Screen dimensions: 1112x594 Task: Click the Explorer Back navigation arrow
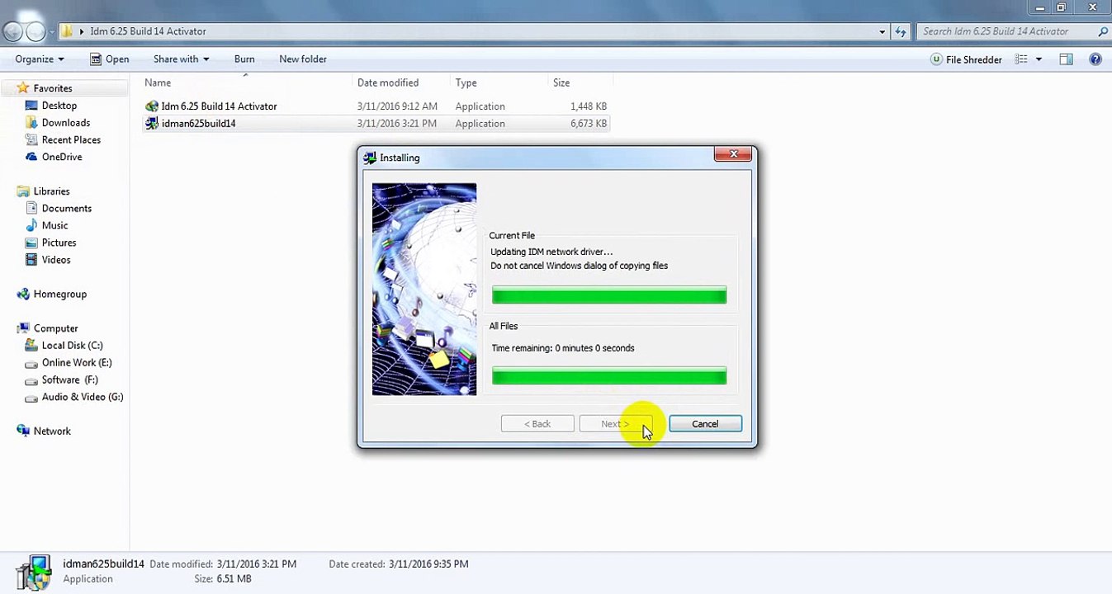coord(12,31)
